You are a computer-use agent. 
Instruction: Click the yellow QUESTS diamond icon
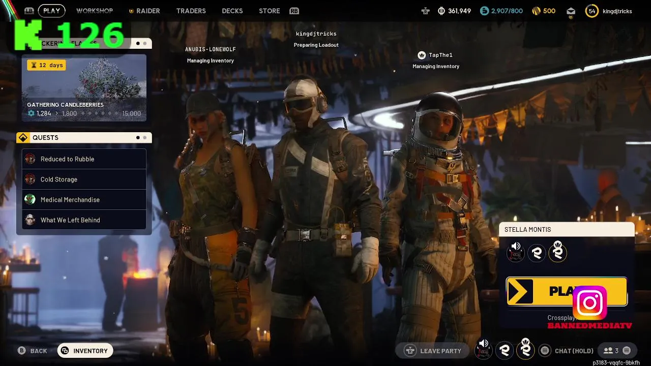point(23,138)
